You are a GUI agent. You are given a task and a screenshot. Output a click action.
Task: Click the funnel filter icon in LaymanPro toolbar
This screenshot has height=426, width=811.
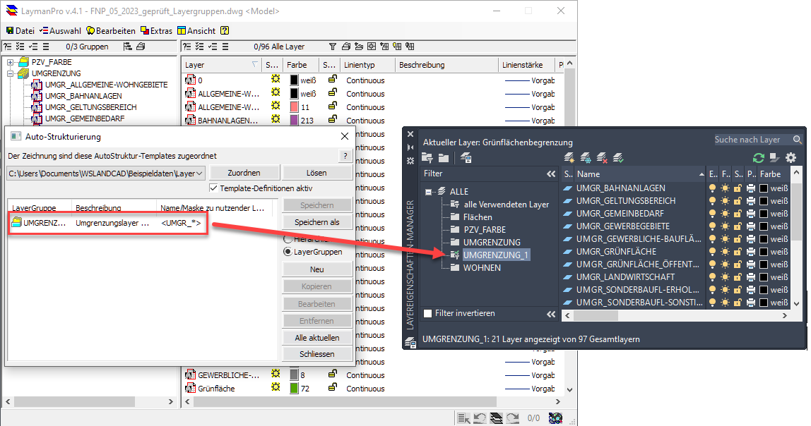coord(333,47)
